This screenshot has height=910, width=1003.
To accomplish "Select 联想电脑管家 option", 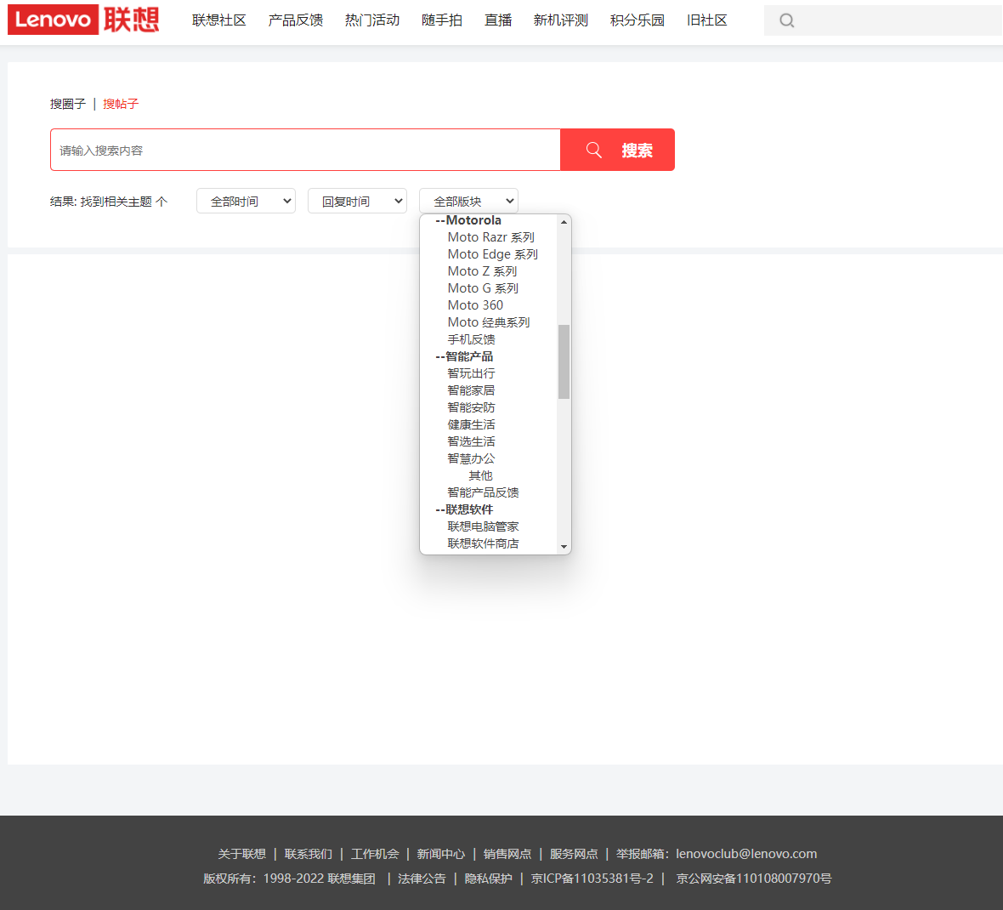I will (x=483, y=526).
